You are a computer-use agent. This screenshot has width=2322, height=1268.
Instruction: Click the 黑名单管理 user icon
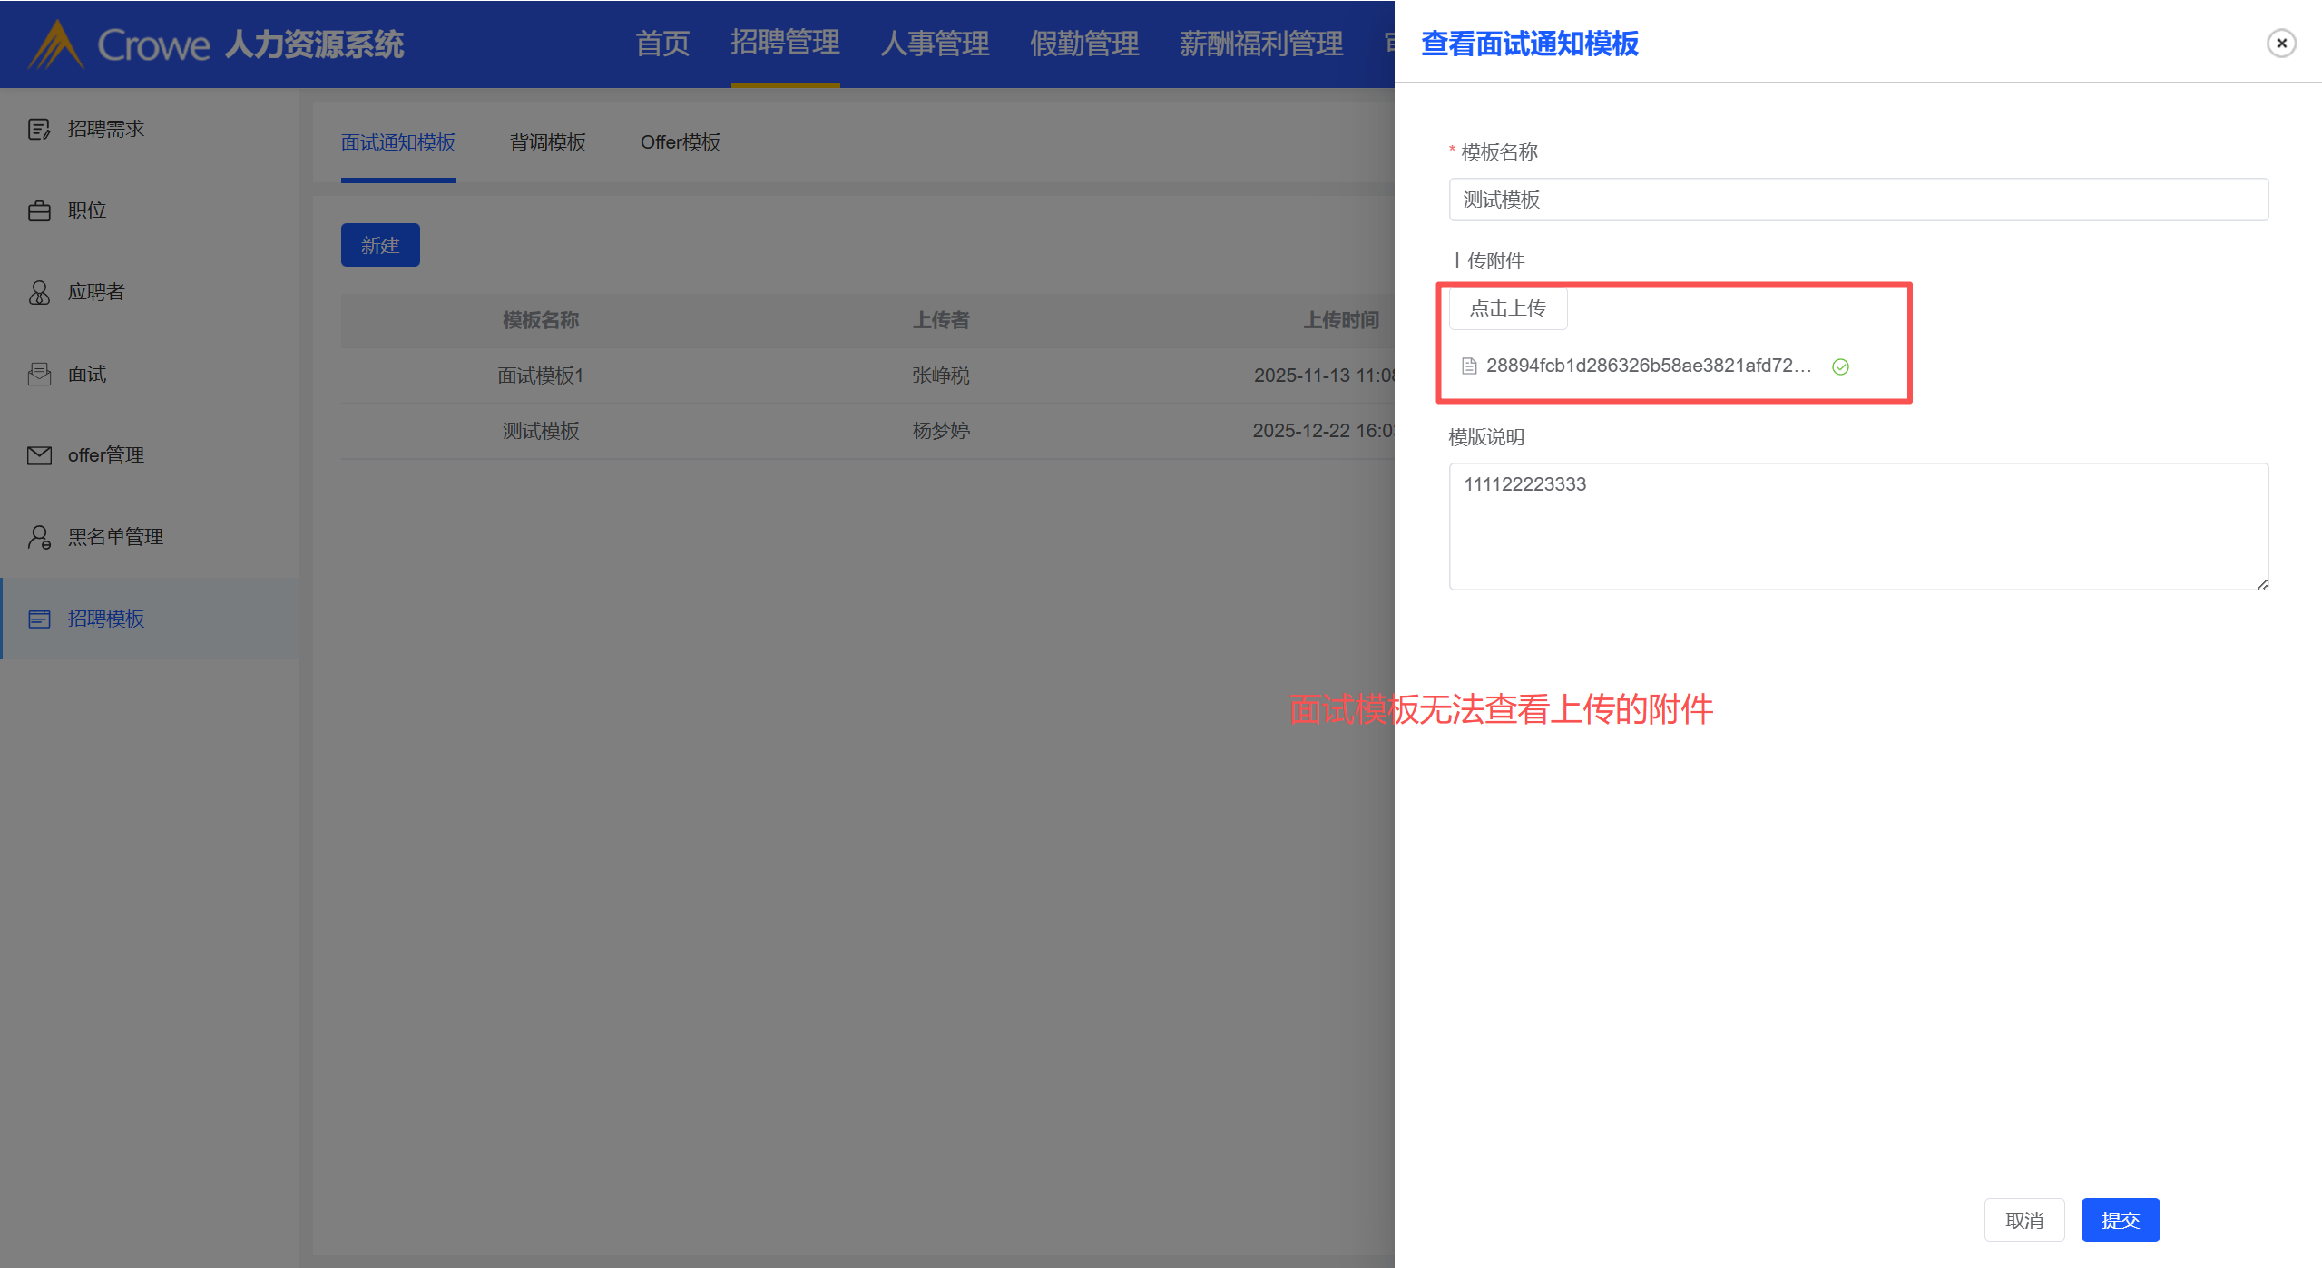(39, 537)
